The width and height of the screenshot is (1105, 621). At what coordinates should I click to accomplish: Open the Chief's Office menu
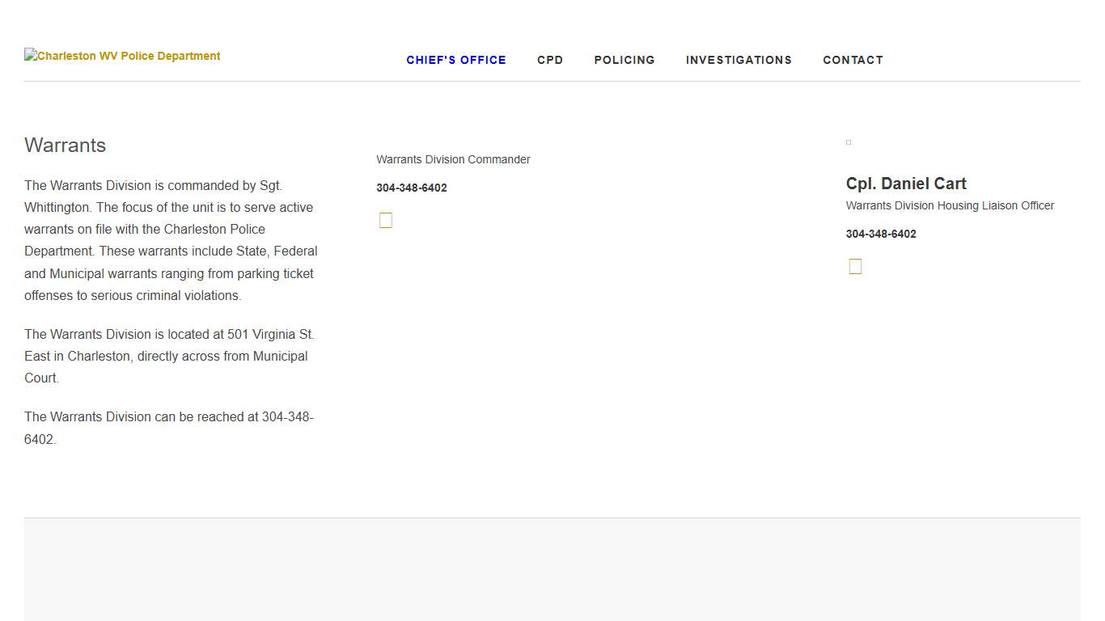456,60
